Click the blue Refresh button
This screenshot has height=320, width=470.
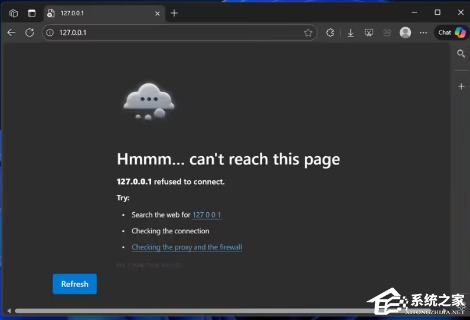click(74, 284)
